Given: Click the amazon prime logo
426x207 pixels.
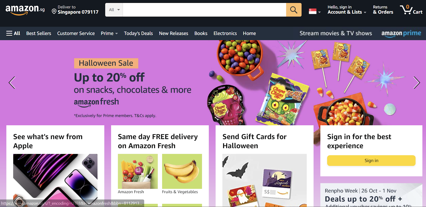Looking at the screenshot, I should pos(401,33).
